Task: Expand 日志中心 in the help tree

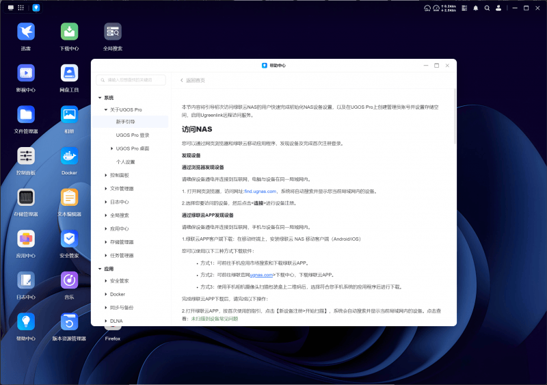Action: (x=106, y=202)
